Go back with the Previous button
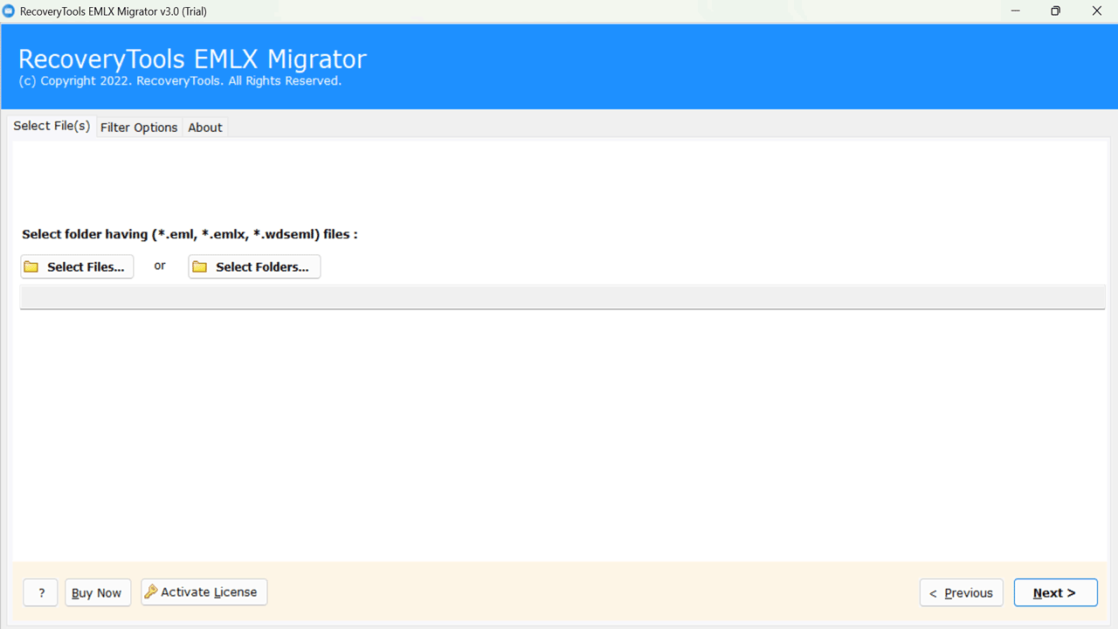 pos(962,592)
